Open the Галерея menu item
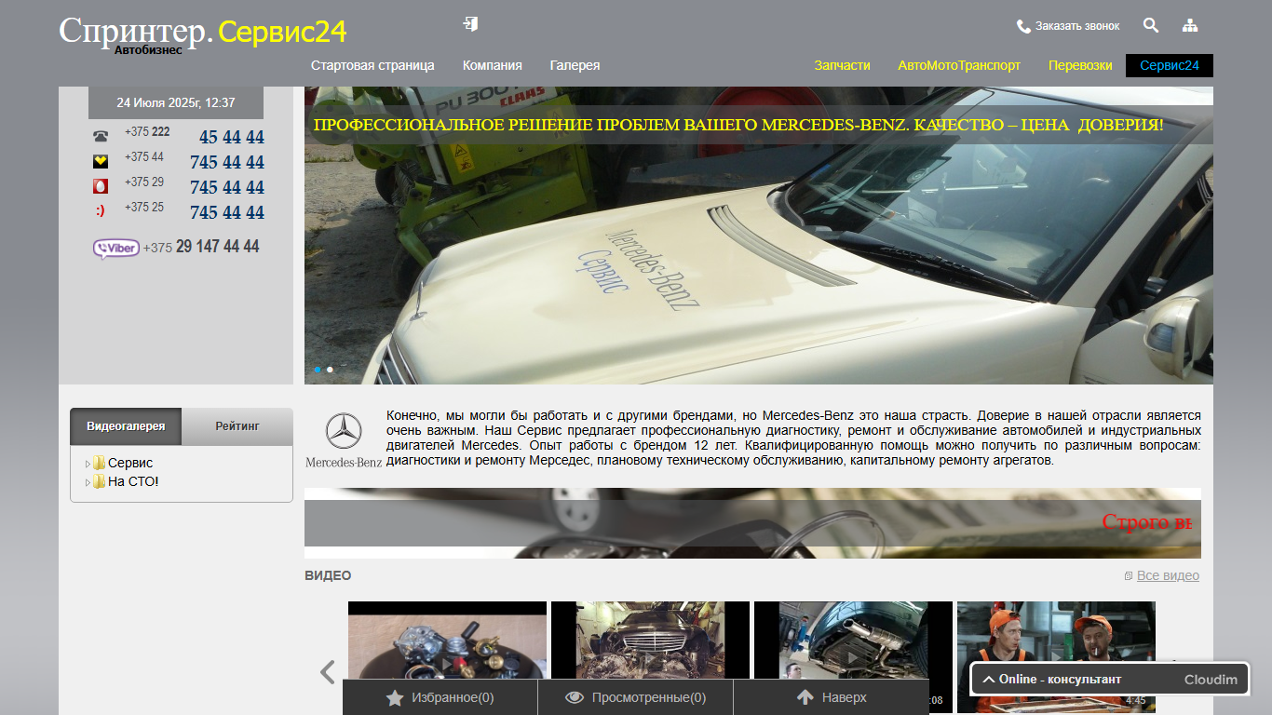Screen dimensions: 1272x715 575,65
